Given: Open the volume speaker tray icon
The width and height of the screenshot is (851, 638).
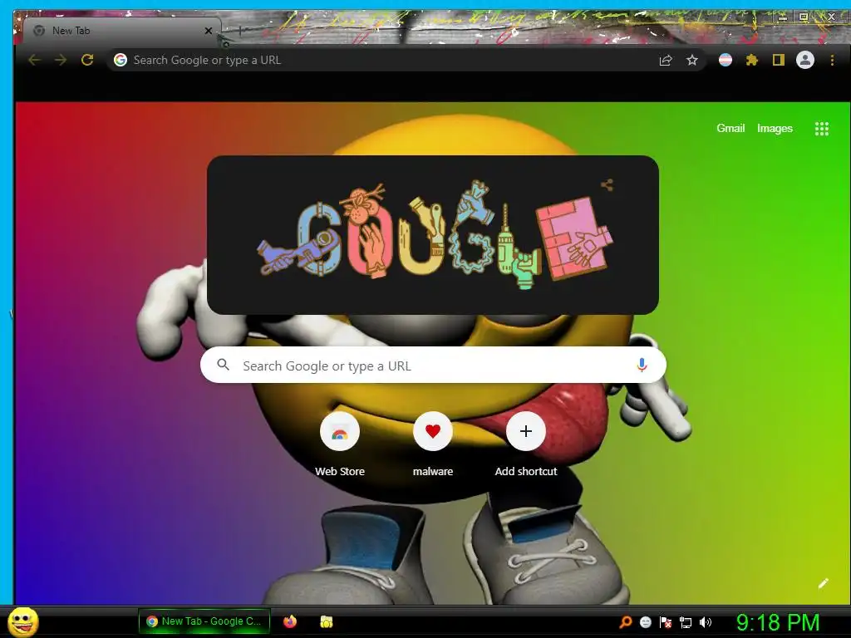Looking at the screenshot, I should (x=706, y=622).
